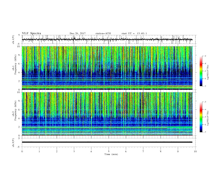Click time axis tick label "7"

pos(143,151)
